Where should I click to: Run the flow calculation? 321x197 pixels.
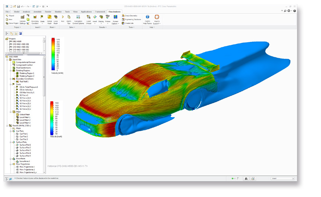63,18
